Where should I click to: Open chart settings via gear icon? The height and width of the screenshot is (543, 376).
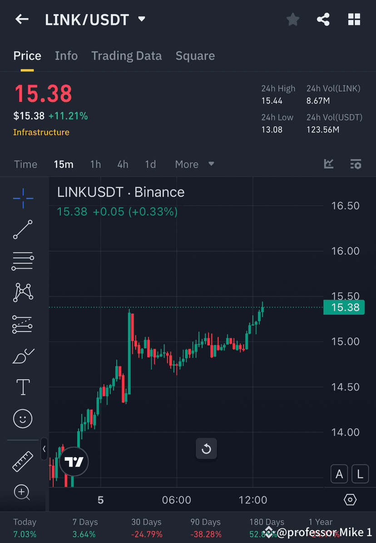350,499
